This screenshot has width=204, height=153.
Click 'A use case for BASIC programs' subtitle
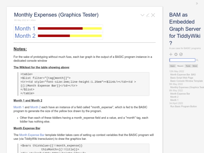[x=185, y=48]
